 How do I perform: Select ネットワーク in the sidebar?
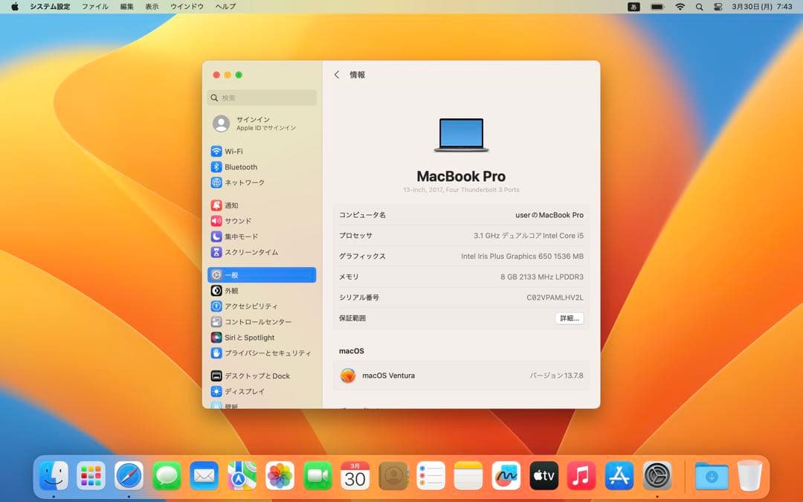(x=262, y=182)
